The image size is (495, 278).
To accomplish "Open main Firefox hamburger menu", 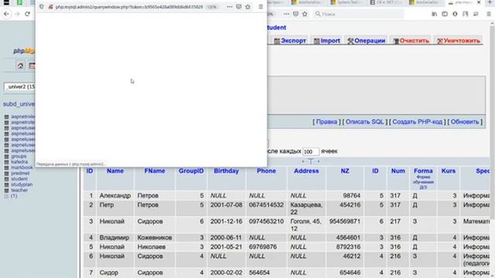I will (x=489, y=14).
